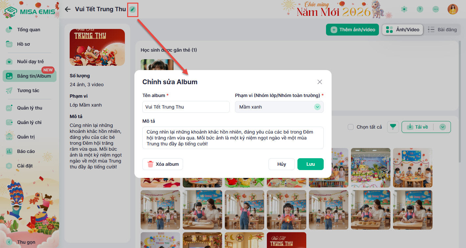Viewport: 466px width, 248px height.
Task: Open the help question mark icon
Action: (x=420, y=9)
